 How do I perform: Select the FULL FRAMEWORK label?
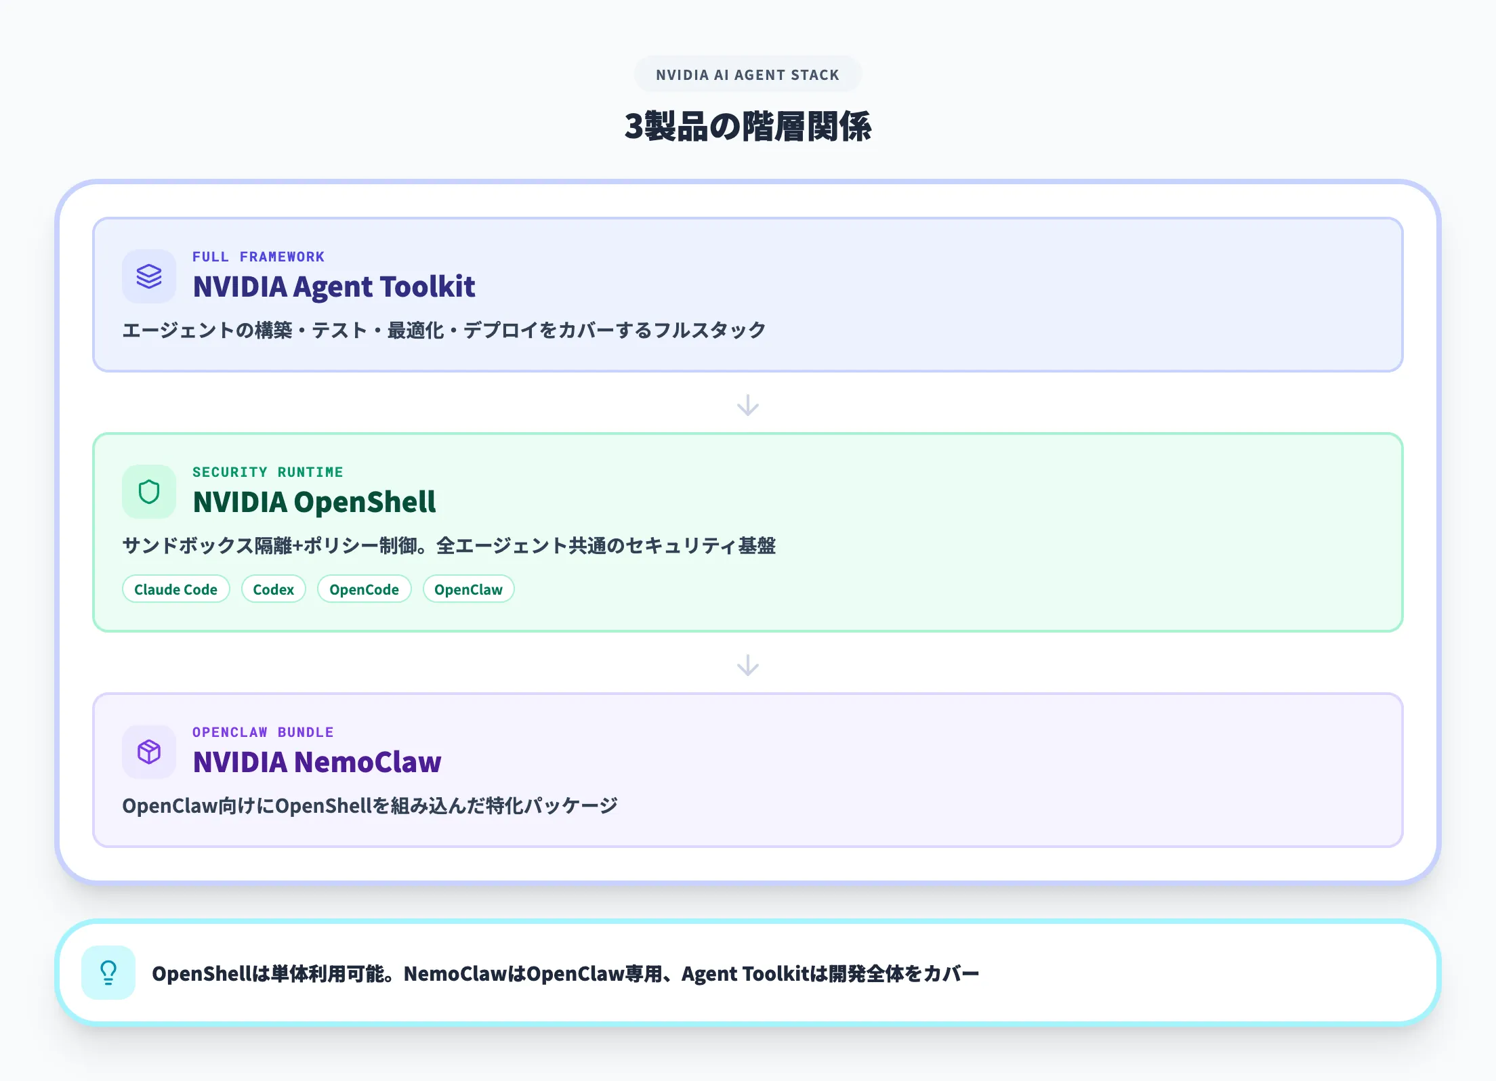coord(258,257)
